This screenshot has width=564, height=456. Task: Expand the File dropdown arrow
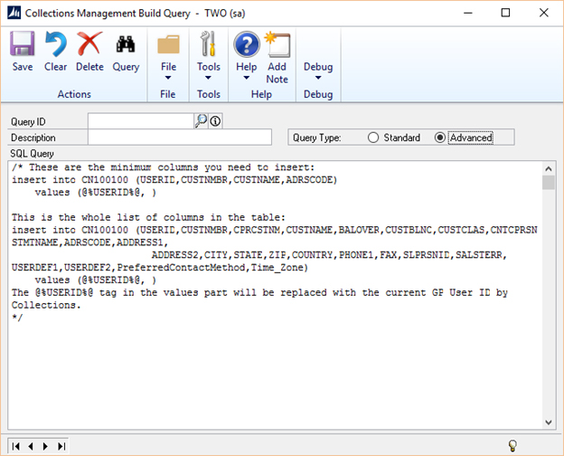pyautogui.click(x=168, y=78)
